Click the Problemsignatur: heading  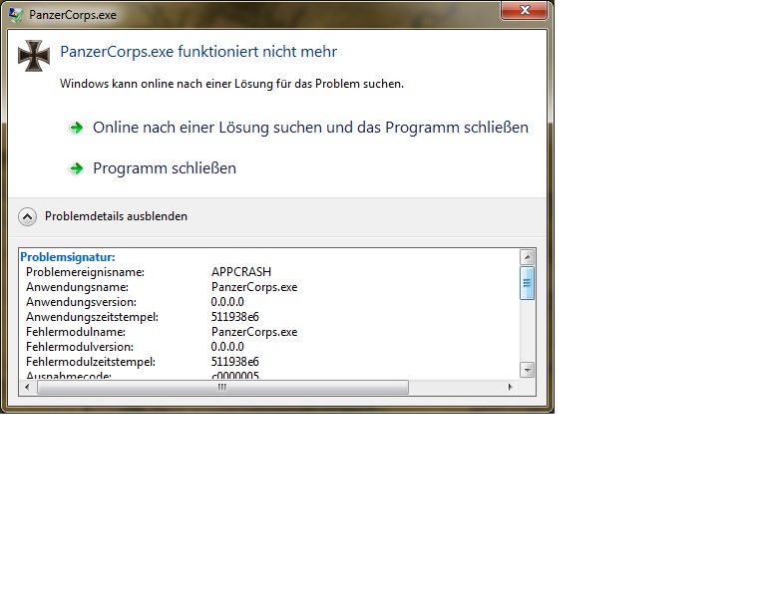click(68, 257)
